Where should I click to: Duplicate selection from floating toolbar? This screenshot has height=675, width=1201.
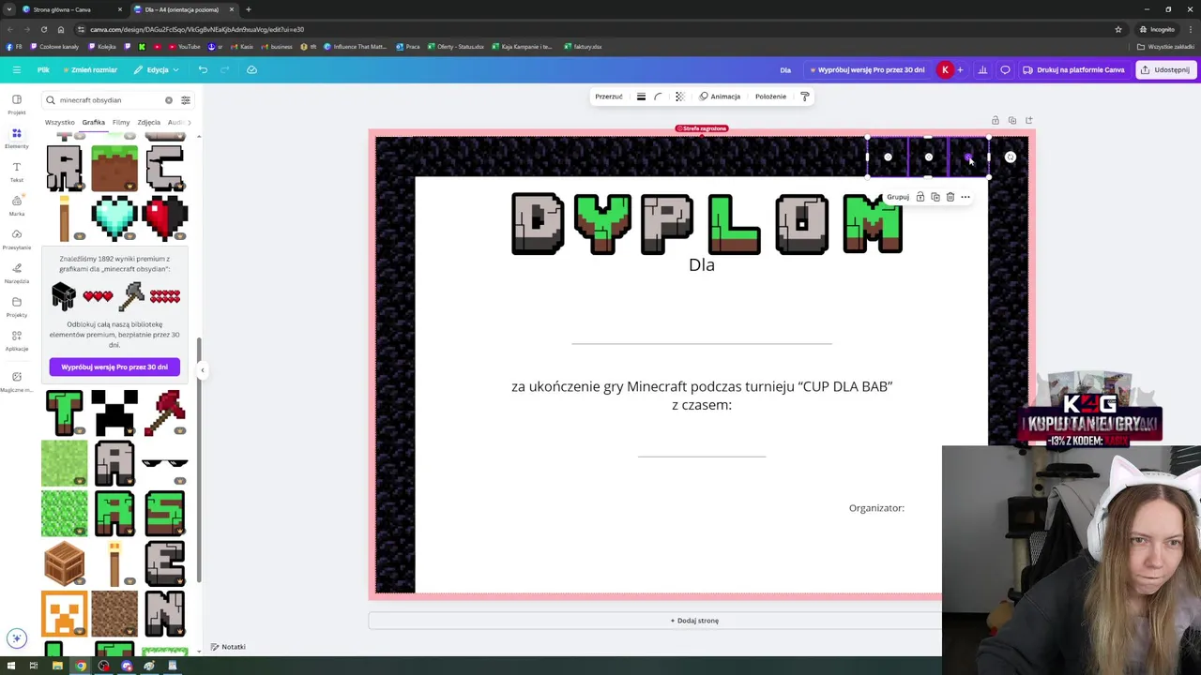coord(935,197)
